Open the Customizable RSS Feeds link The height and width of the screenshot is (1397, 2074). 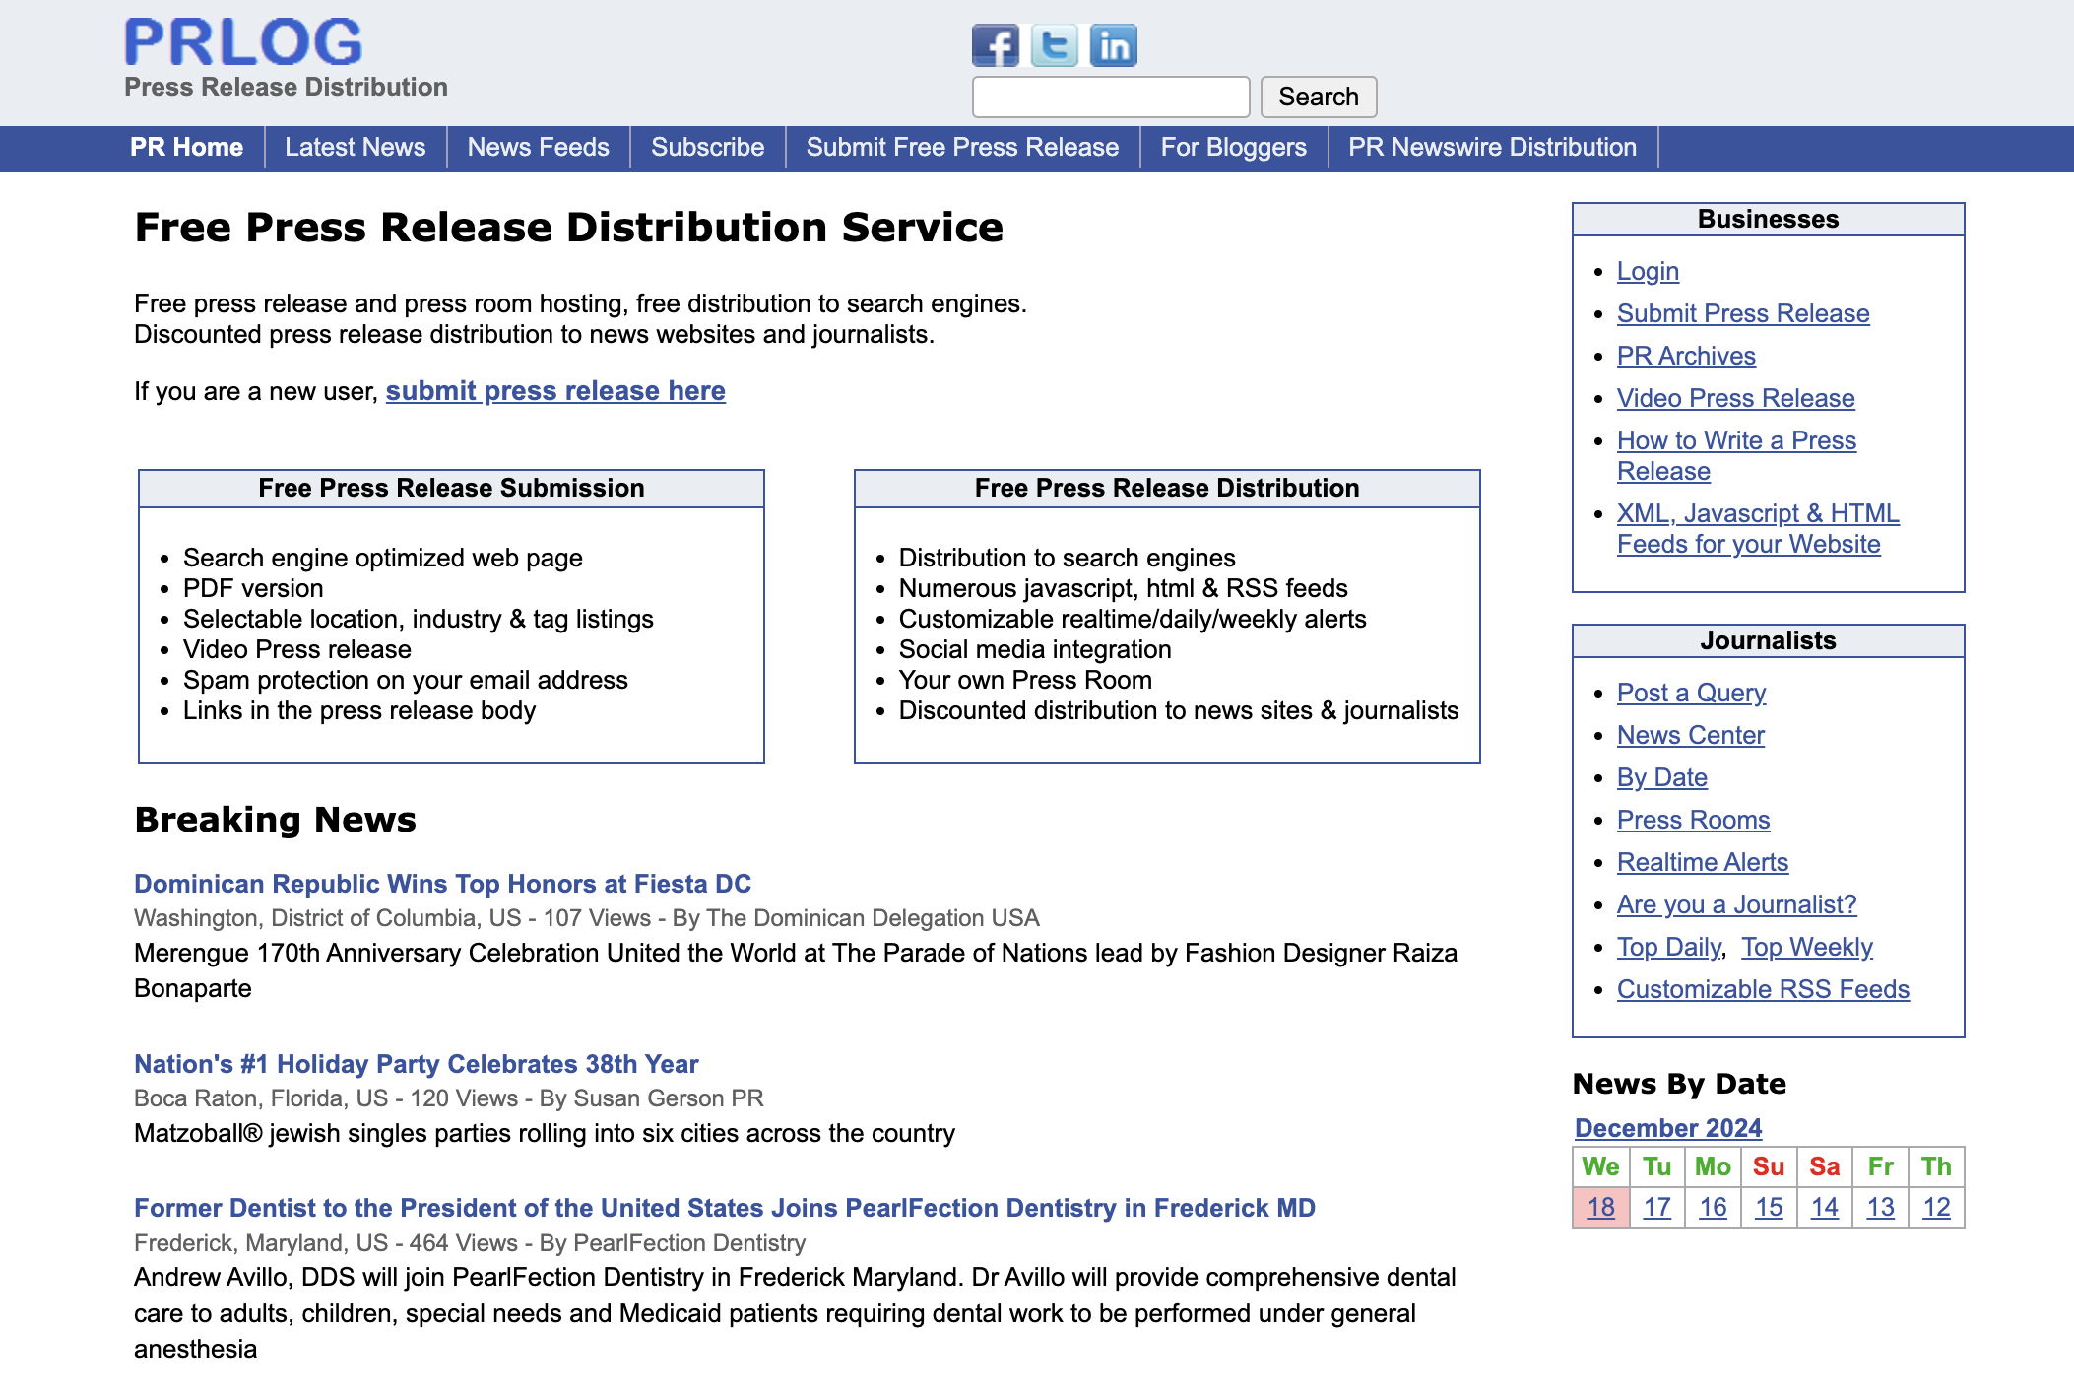coord(1763,989)
